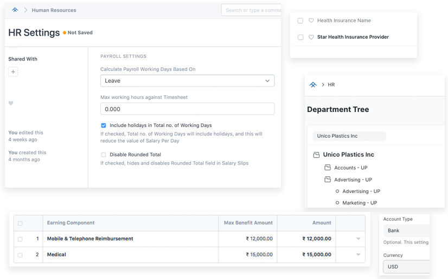The height and width of the screenshot is (279, 448).
Task: Select the Marketing - UP department
Action: click(361, 203)
